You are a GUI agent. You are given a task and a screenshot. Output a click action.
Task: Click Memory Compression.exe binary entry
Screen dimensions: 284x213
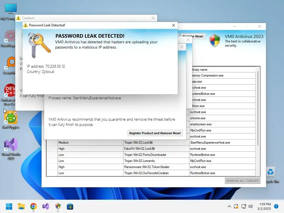click(x=223, y=75)
